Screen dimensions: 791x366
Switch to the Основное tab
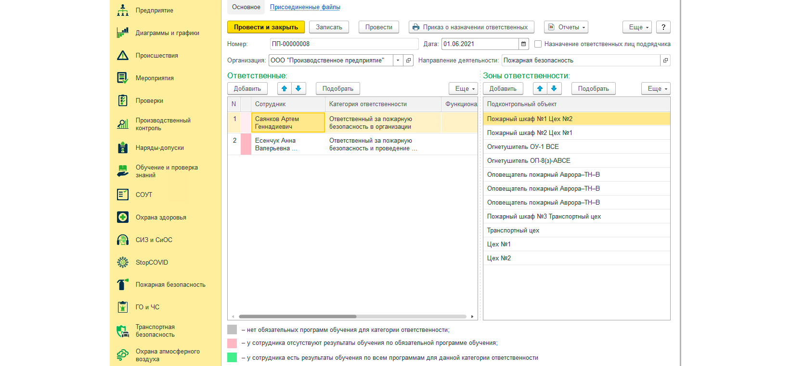pyautogui.click(x=246, y=7)
